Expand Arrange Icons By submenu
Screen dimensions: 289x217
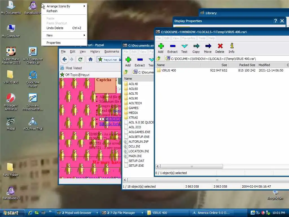coord(64,6)
